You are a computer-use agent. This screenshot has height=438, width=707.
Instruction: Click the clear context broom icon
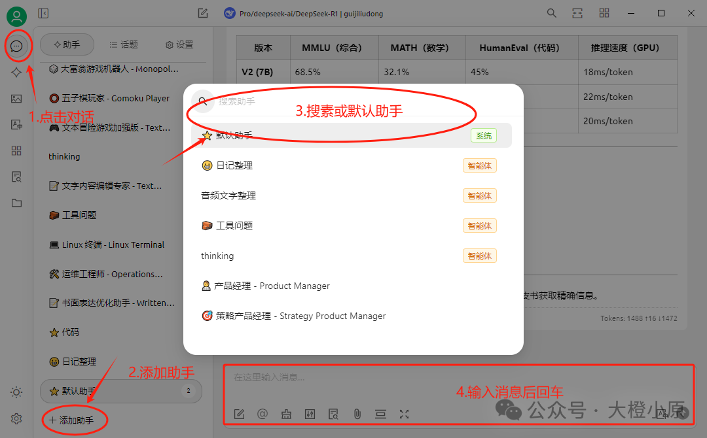pyautogui.click(x=286, y=414)
